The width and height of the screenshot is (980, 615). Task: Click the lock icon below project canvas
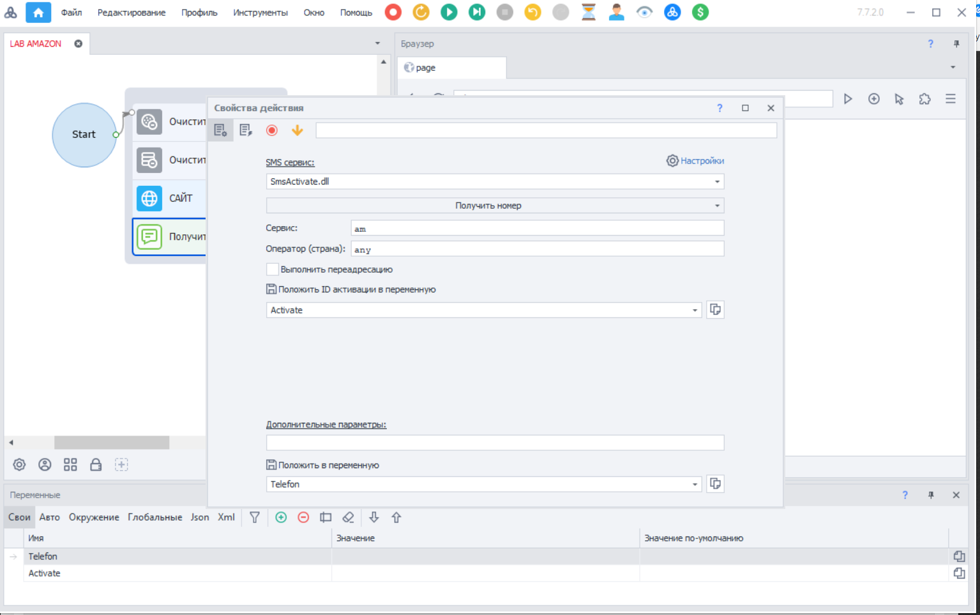(x=96, y=465)
